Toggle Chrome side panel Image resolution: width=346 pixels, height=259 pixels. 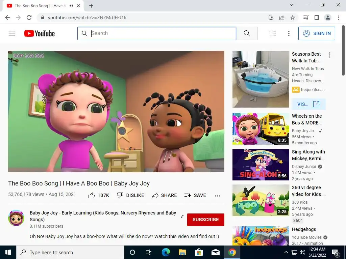(317, 18)
